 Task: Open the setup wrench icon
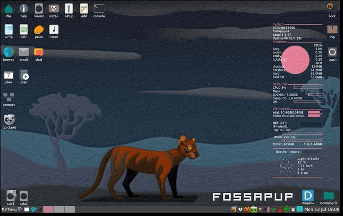69,9
